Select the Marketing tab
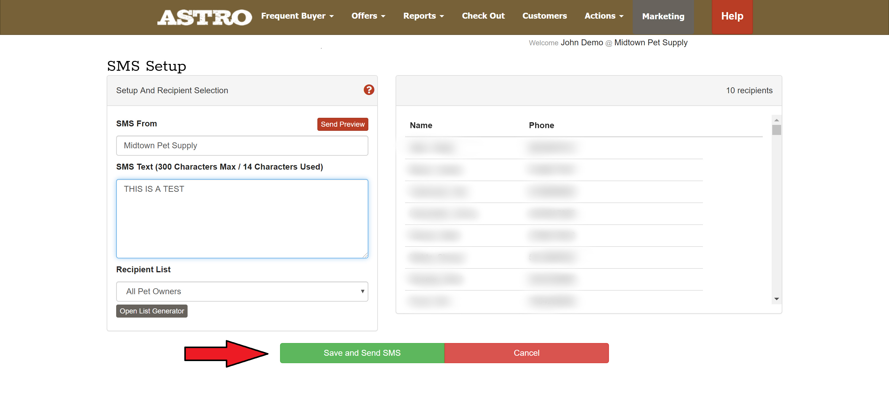Viewport: 889px width, 396px height. [663, 17]
